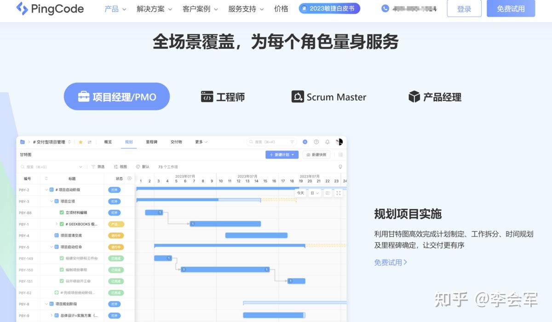Select the 工程师 role tab
Viewport: 552px width, 322px height.
(223, 96)
